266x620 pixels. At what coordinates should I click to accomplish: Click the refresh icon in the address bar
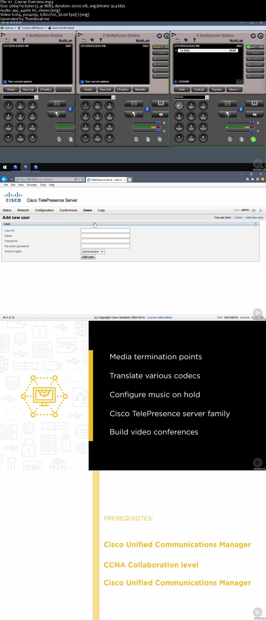pos(83,179)
